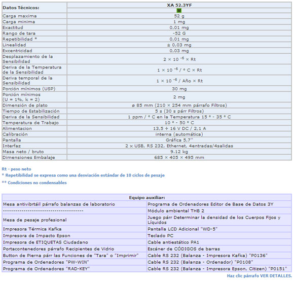The width and height of the screenshot is (294, 283).
Task: Click Impresora de Impacto Epson
Action: tap(36, 235)
